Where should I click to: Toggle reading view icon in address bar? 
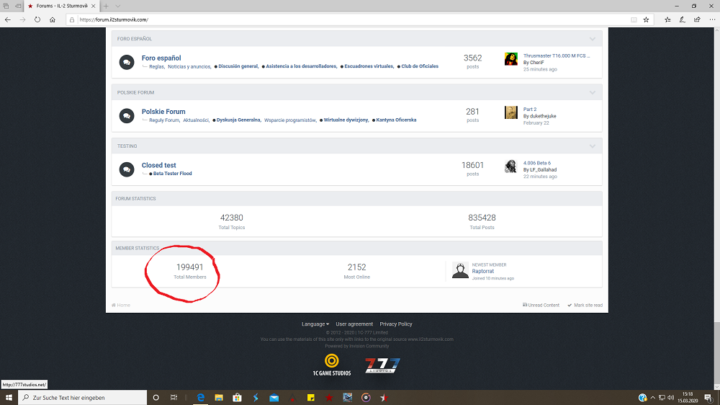pyautogui.click(x=634, y=19)
